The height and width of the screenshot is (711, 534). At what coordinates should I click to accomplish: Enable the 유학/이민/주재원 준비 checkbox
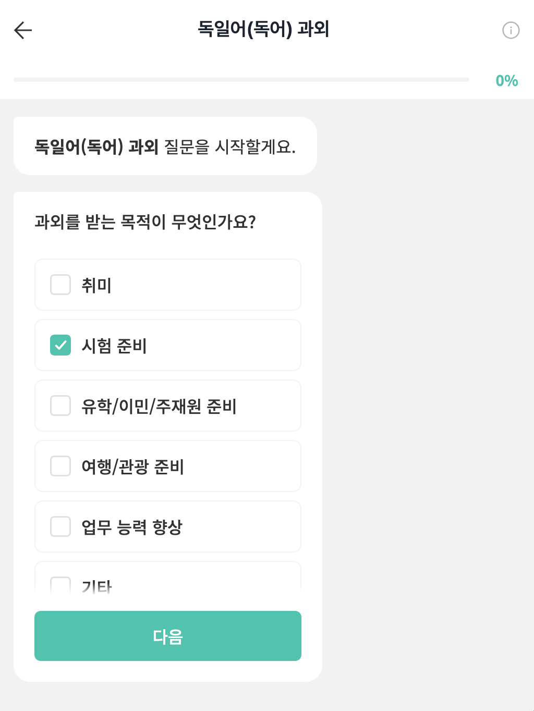60,406
